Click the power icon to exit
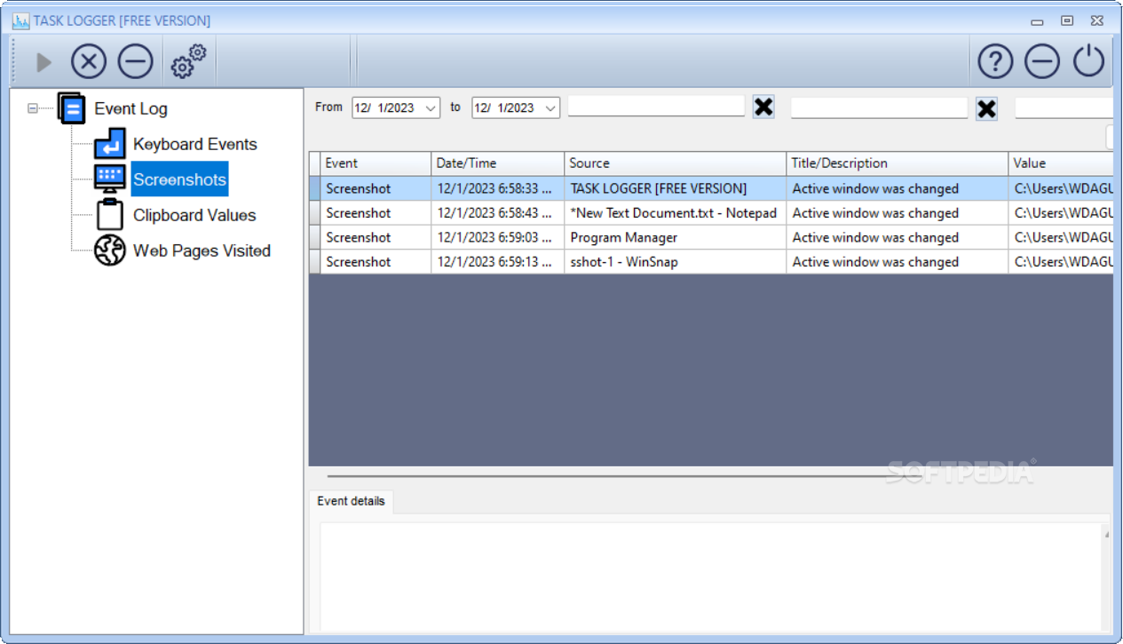Screen dimensions: 1123x644 coord(1089,62)
